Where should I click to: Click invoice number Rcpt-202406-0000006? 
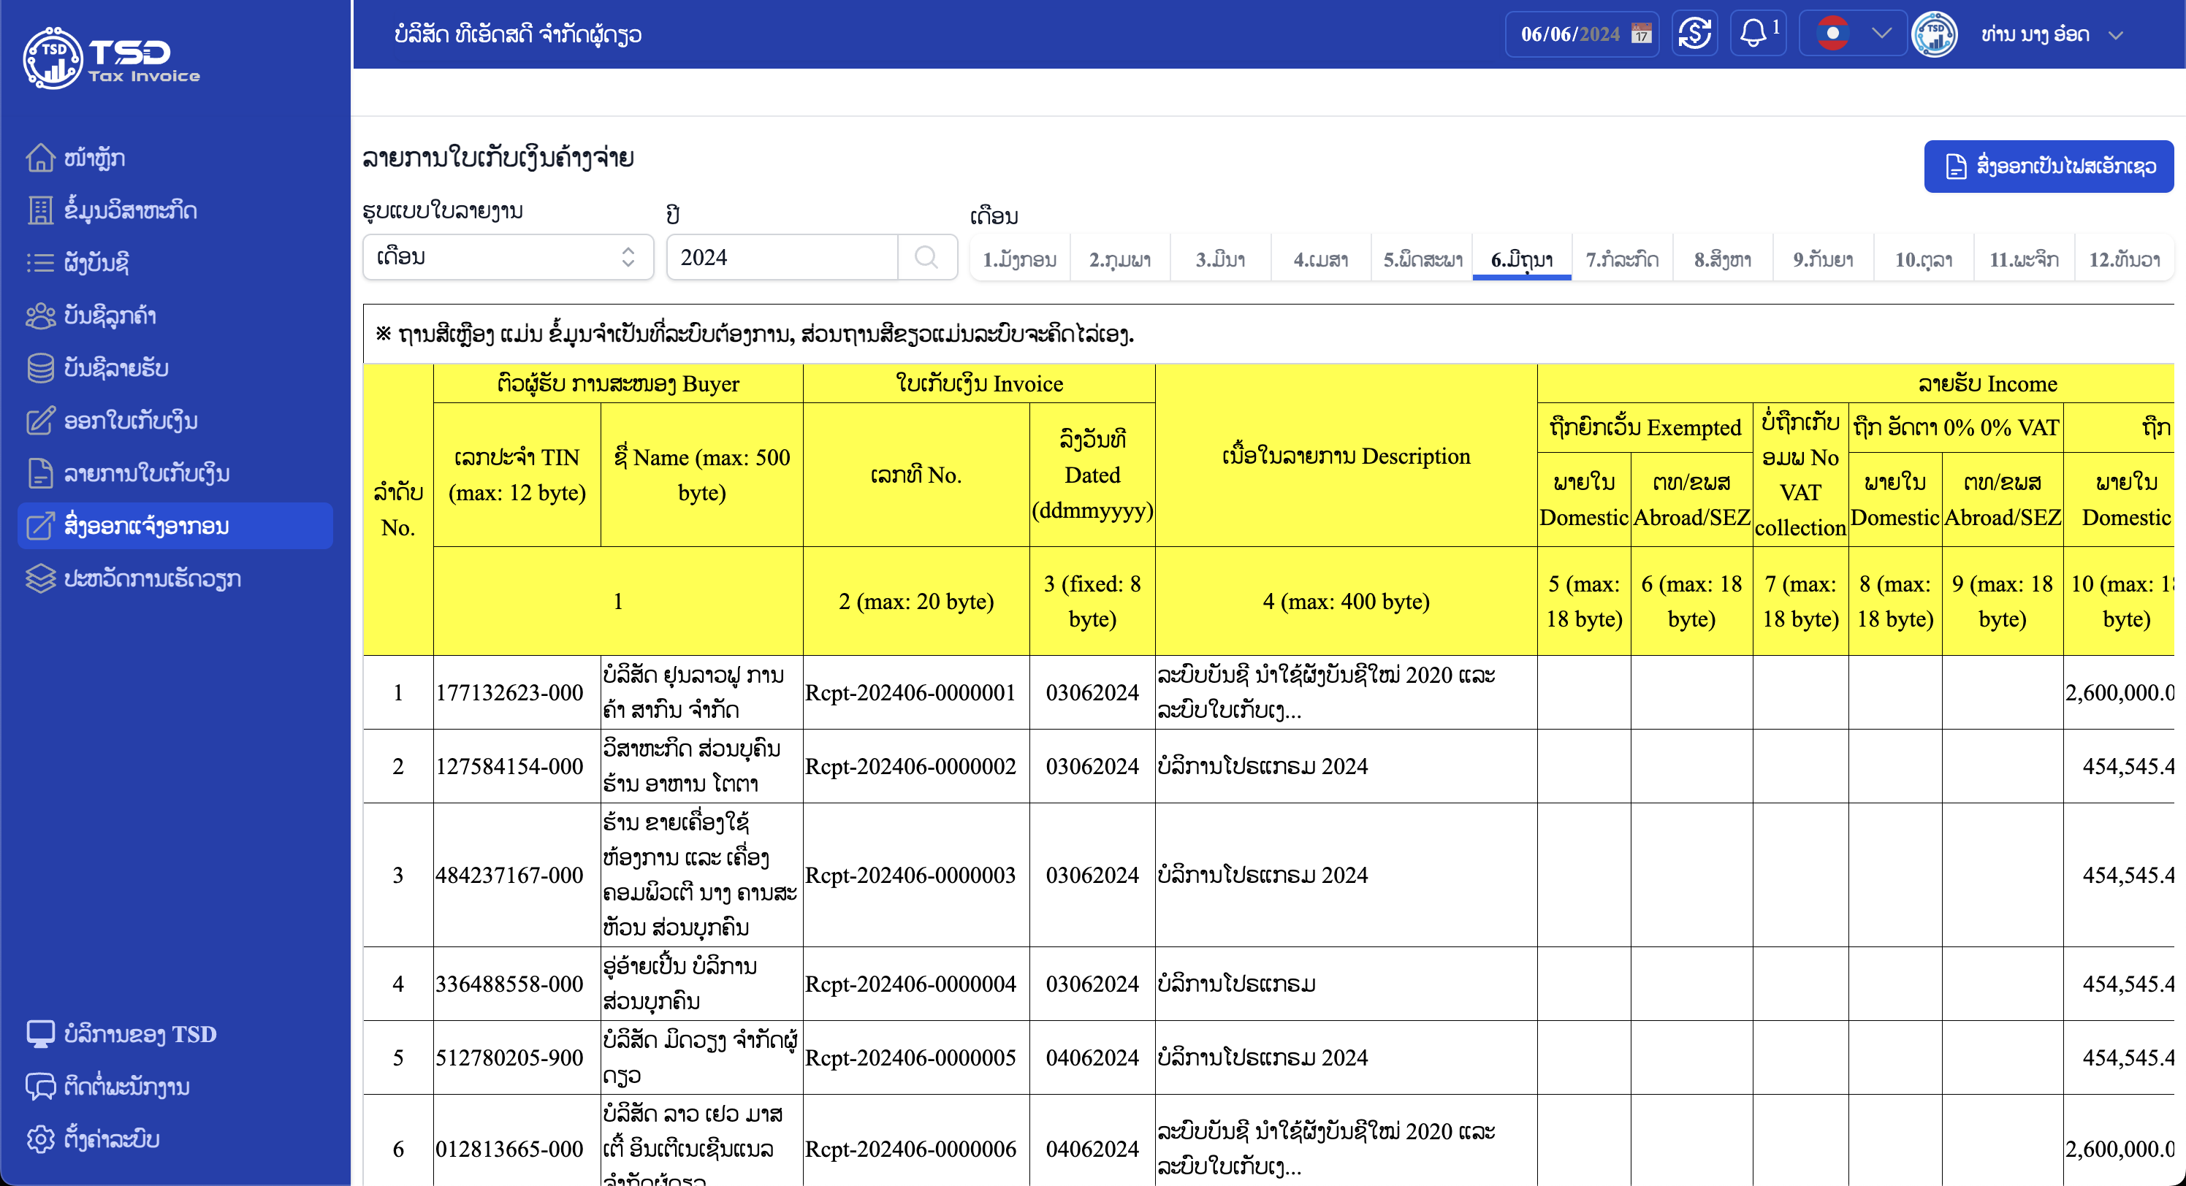pyautogui.click(x=910, y=1149)
